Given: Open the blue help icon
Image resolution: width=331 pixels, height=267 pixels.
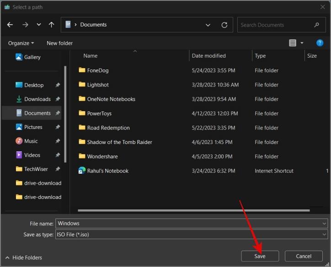Looking at the screenshot, I should point(320,43).
